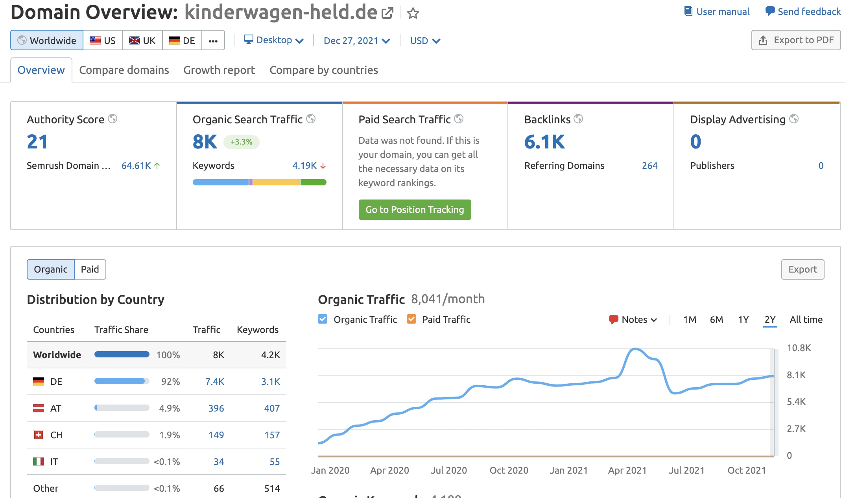845x498 pixels.
Task: Open the 407 AT keywords value
Action: [272, 408]
